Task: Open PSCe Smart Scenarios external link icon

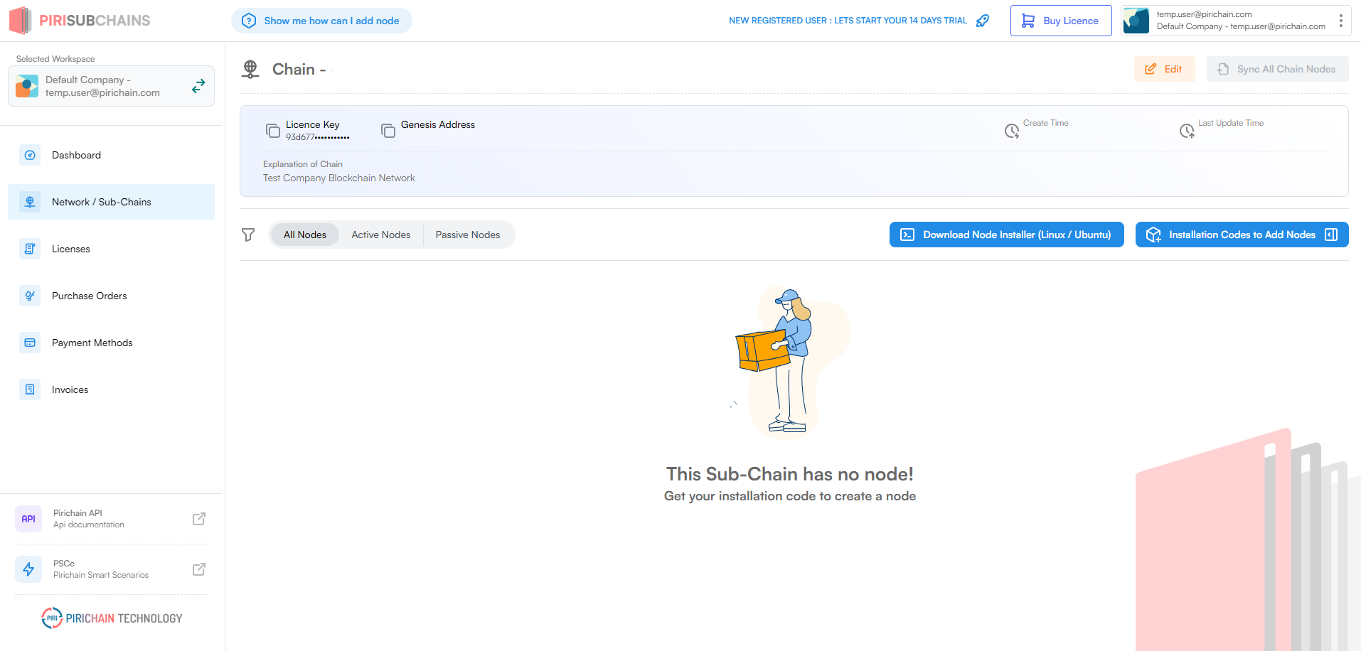Action: point(199,569)
